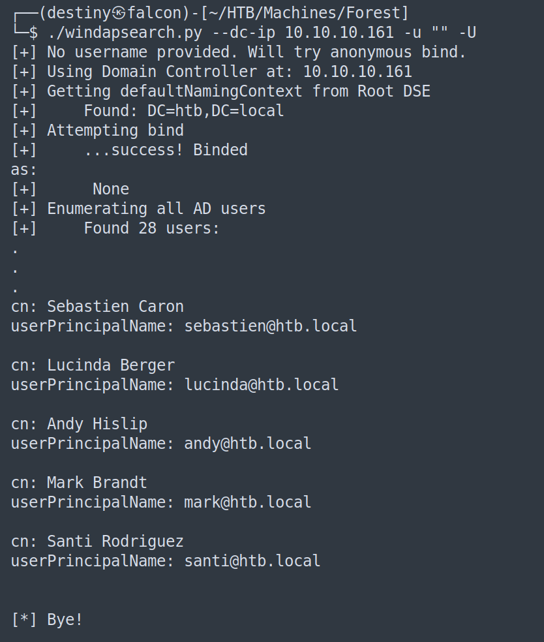Click the mark@htb.local address
The width and height of the screenshot is (544, 642).
(x=248, y=502)
